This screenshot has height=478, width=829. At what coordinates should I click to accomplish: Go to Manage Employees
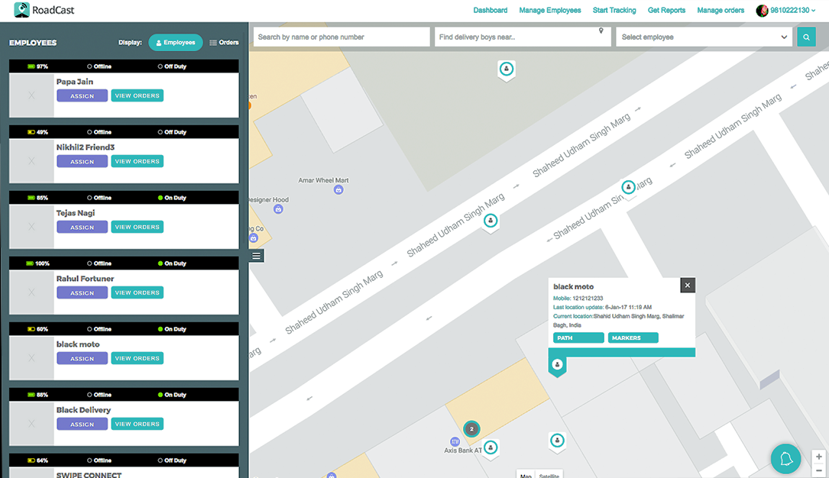[x=550, y=11]
